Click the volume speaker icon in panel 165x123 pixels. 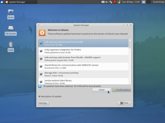[x=107, y=2]
